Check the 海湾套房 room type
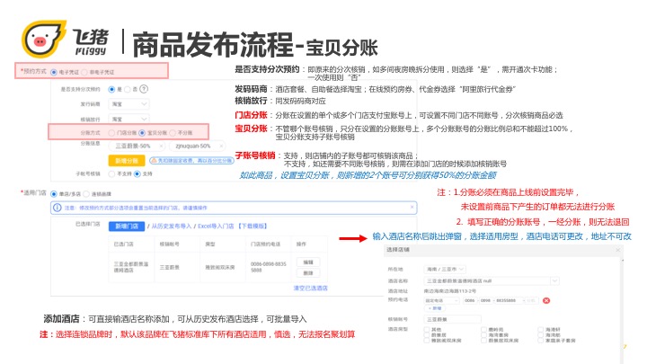This screenshot has width=647, height=364. point(483,334)
